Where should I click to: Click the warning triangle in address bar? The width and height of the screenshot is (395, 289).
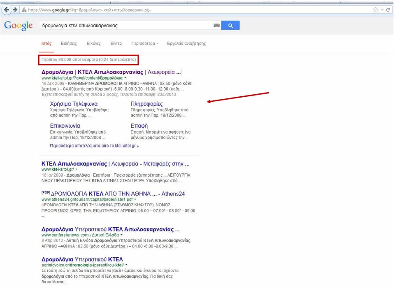coord(24,10)
